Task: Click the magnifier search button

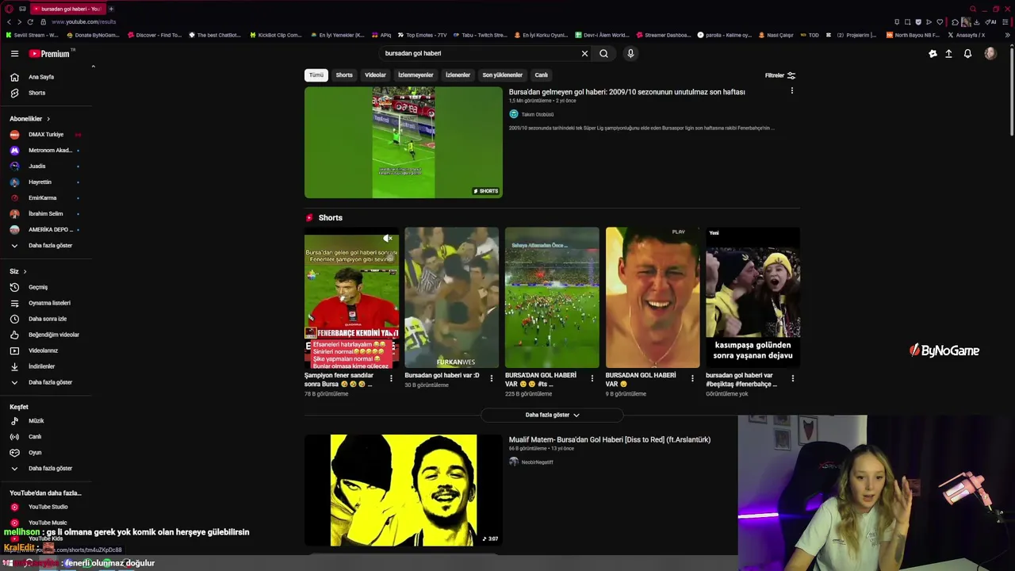Action: pos(603,53)
